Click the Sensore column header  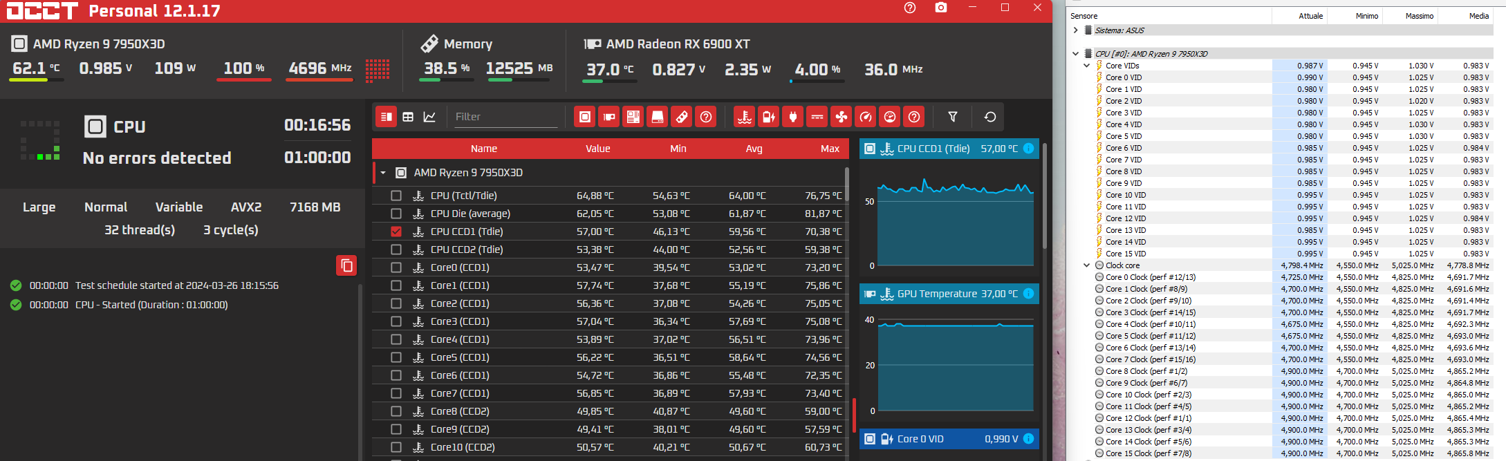point(1170,16)
